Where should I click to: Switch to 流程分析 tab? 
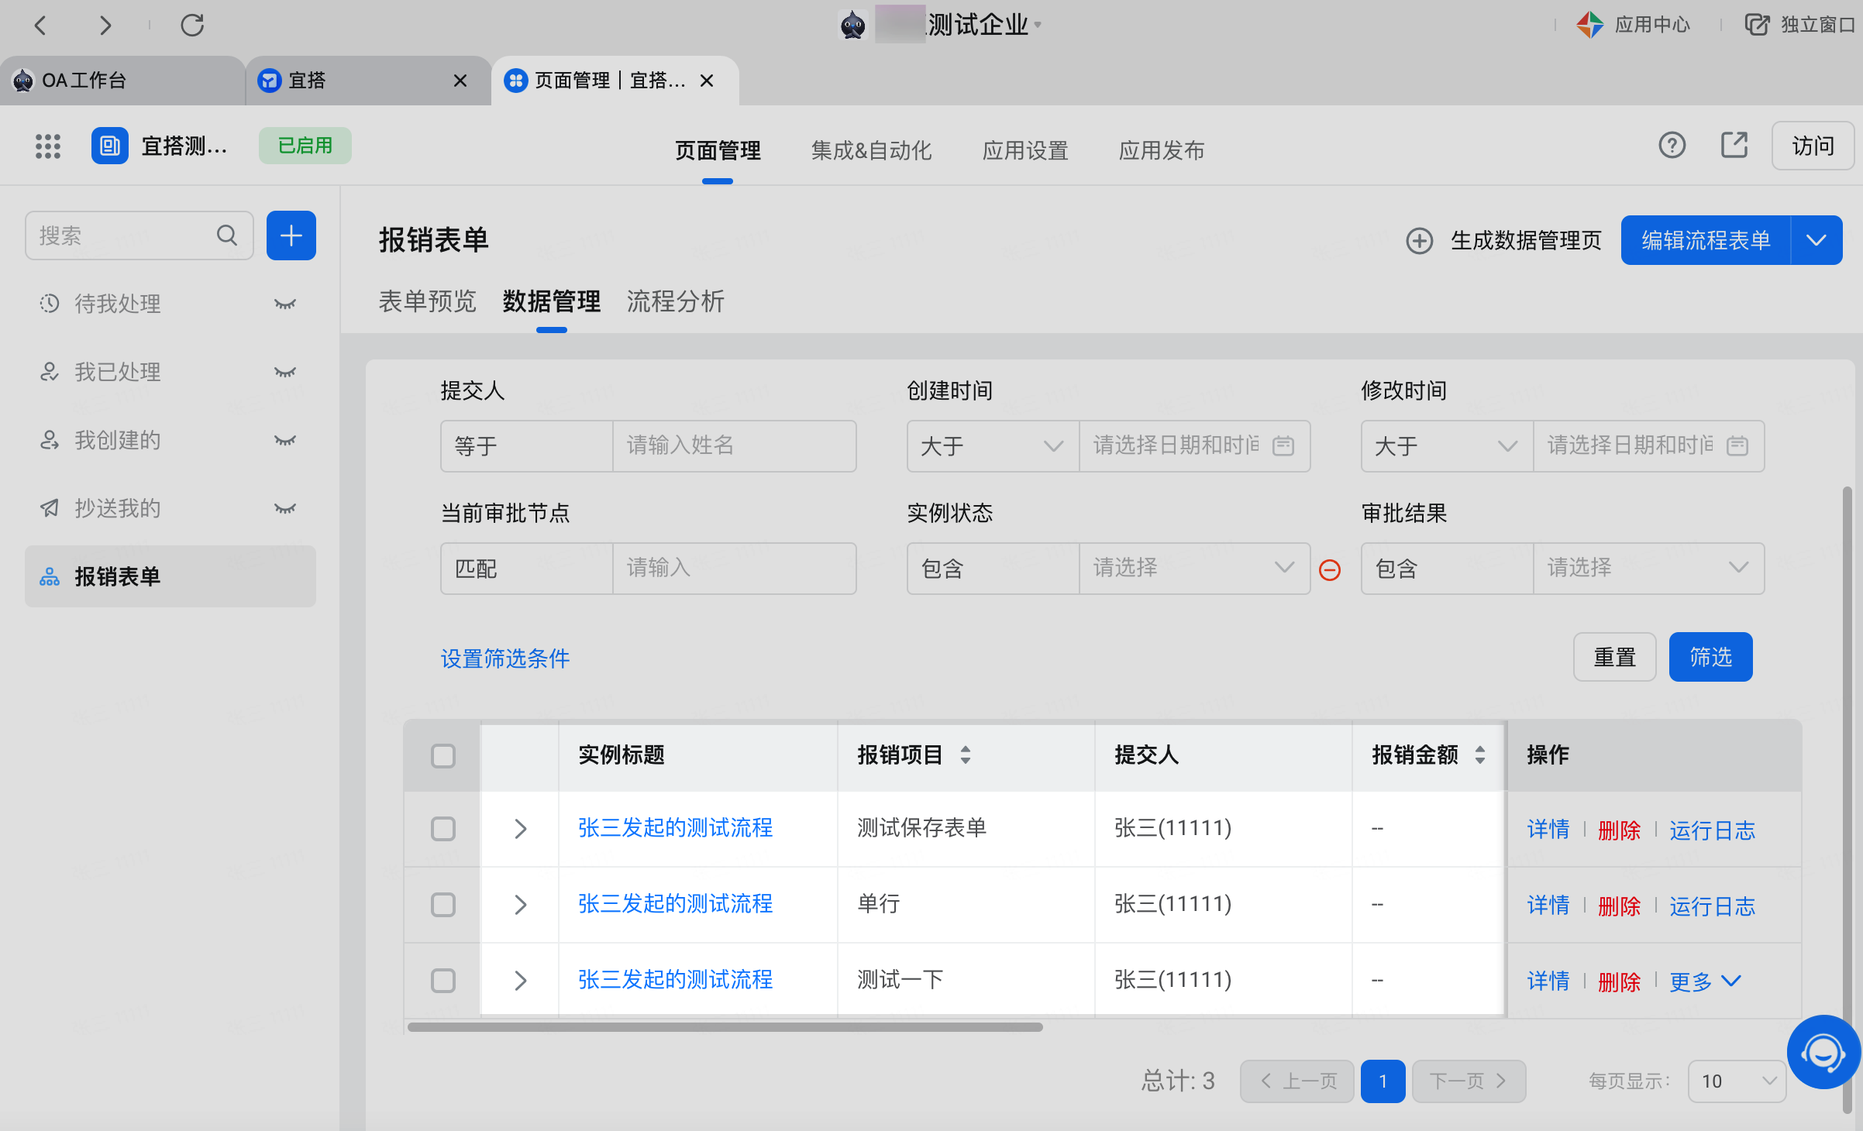[675, 301]
